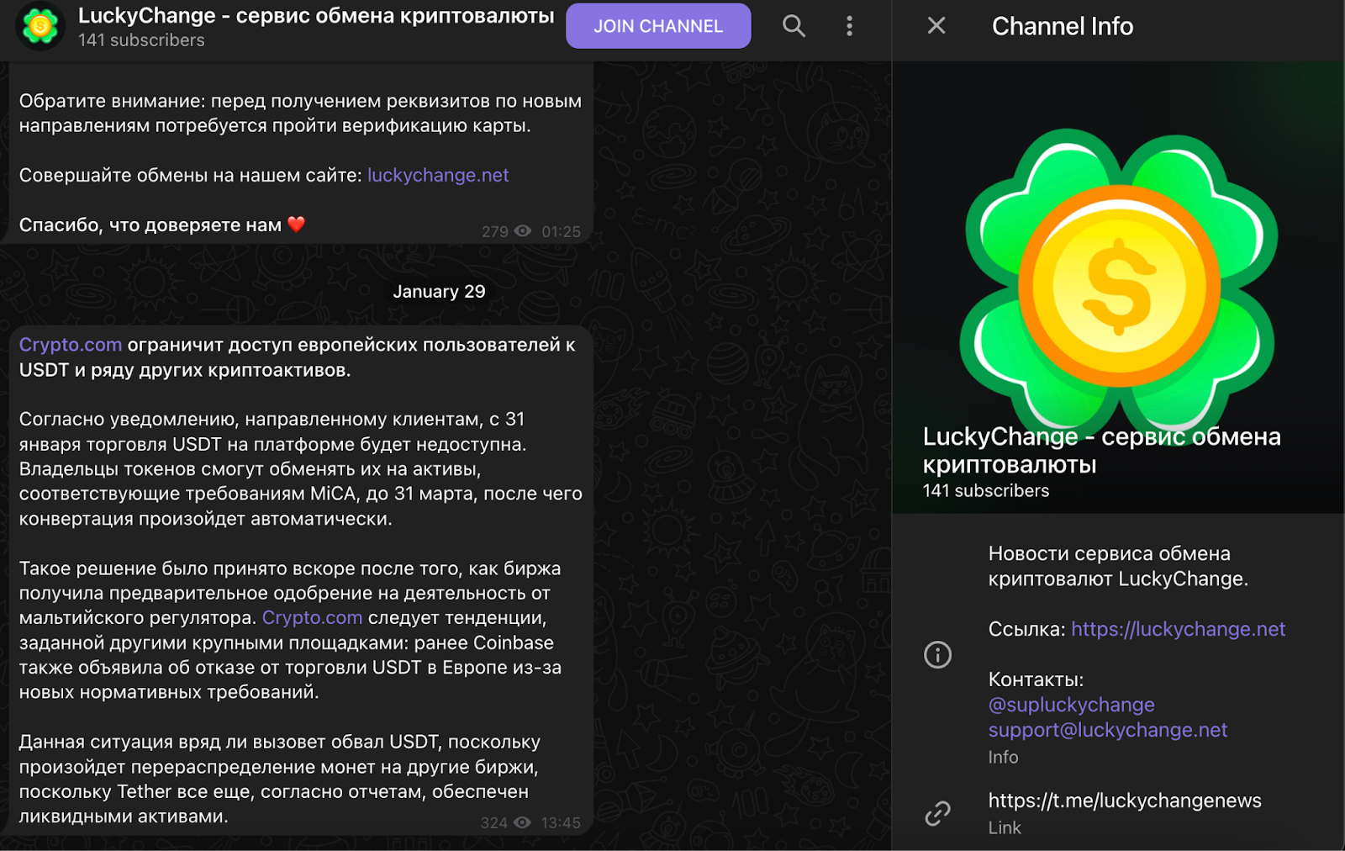
Task: Open the @supluckychange contact
Action: (1072, 705)
